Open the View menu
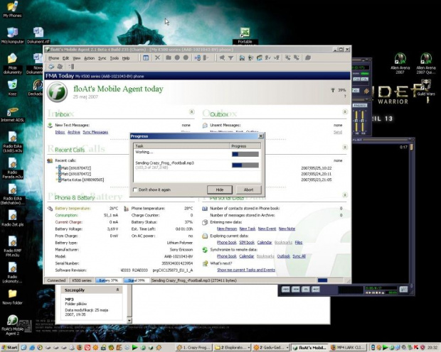Viewport: 441px width, 352px height. tap(77, 58)
